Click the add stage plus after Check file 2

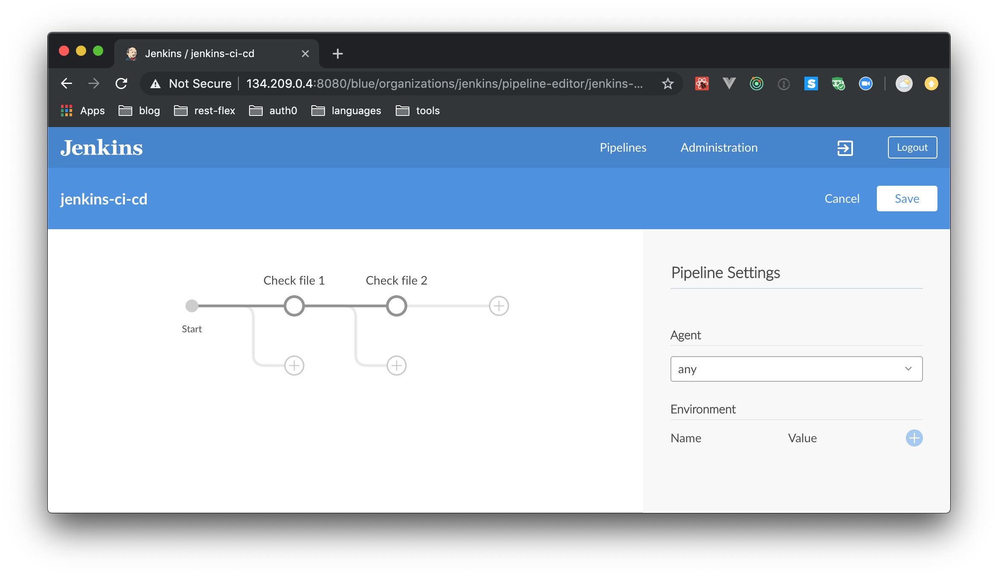point(499,306)
